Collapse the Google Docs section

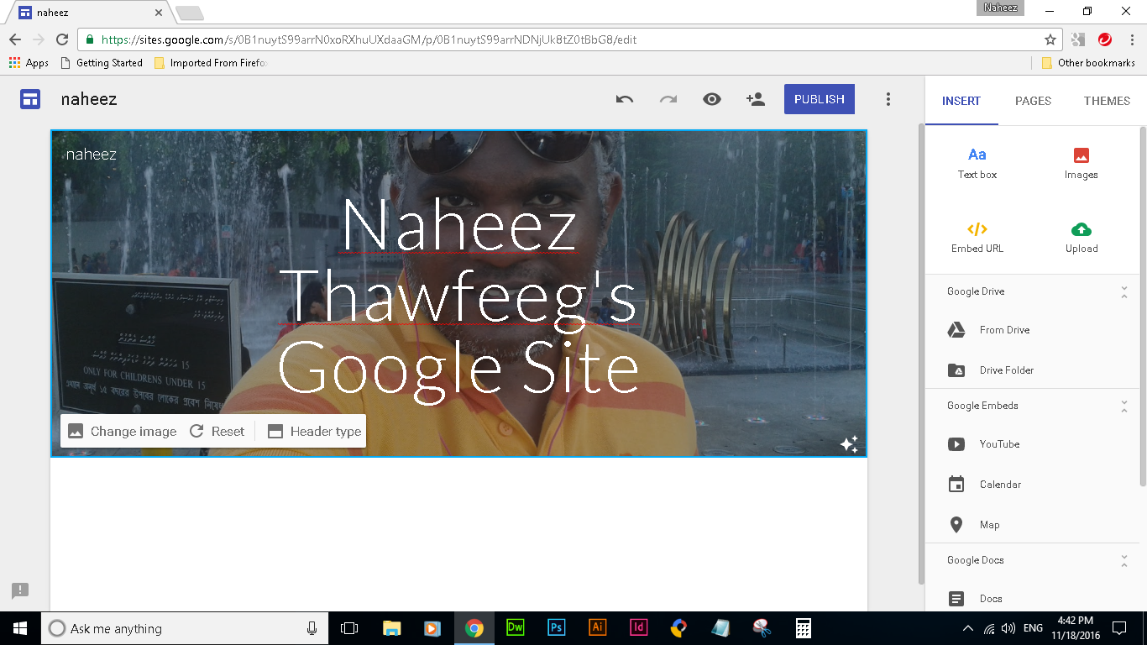[1125, 560]
